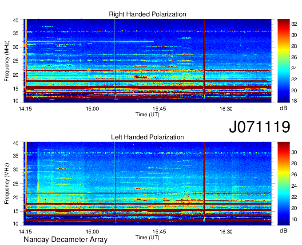Click the 30 value on bottom color bar
Viewport: 302px width, 245px height.
click(294, 152)
